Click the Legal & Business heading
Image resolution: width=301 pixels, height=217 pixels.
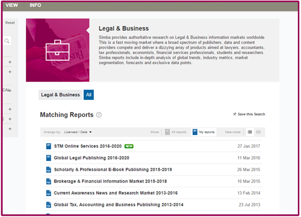coord(124,29)
